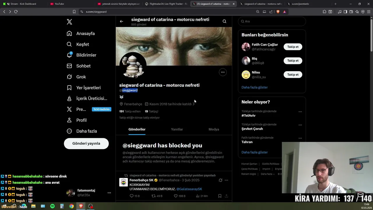Open 19 Takipçi followers list

[x=152, y=111]
